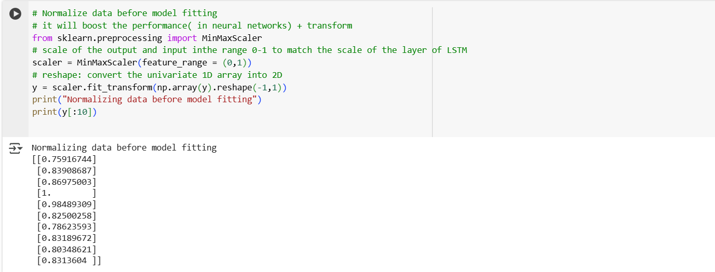Toggle the cell output actions icon
This screenshot has height=272, width=715.
(16, 149)
